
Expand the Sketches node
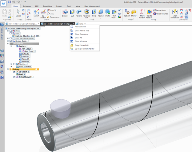(11, 64)
